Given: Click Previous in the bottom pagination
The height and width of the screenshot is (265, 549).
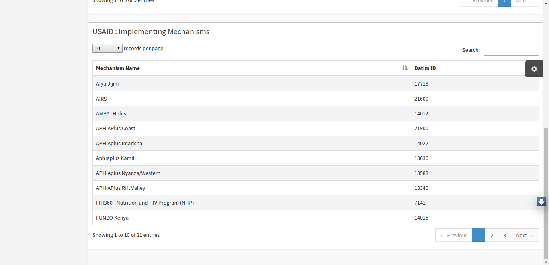Looking at the screenshot, I should pyautogui.click(x=454, y=235).
